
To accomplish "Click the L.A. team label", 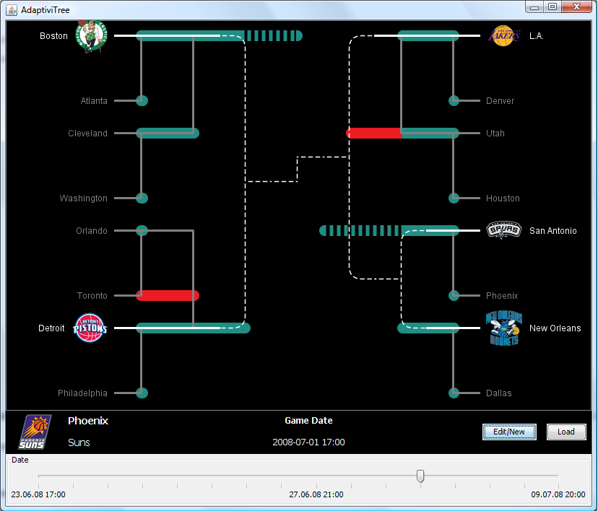I will (x=536, y=36).
